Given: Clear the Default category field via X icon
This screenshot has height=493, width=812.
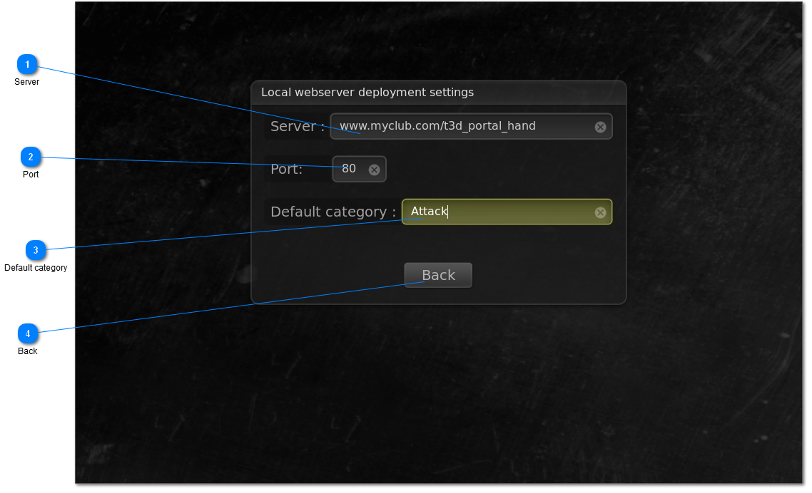Looking at the screenshot, I should (x=600, y=212).
